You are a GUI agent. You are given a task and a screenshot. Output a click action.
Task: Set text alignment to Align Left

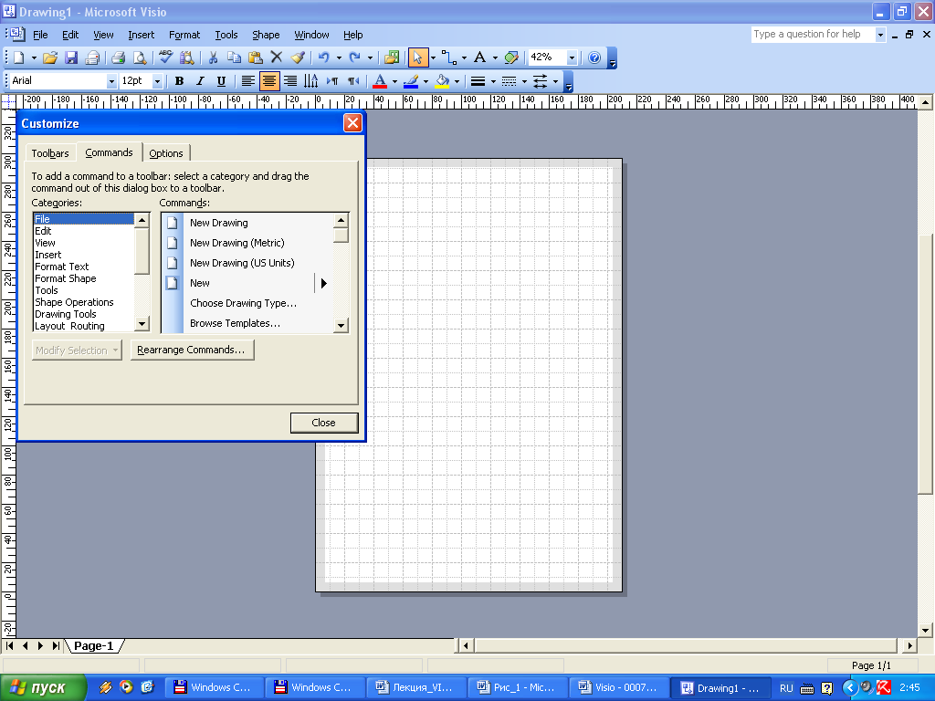coord(248,81)
